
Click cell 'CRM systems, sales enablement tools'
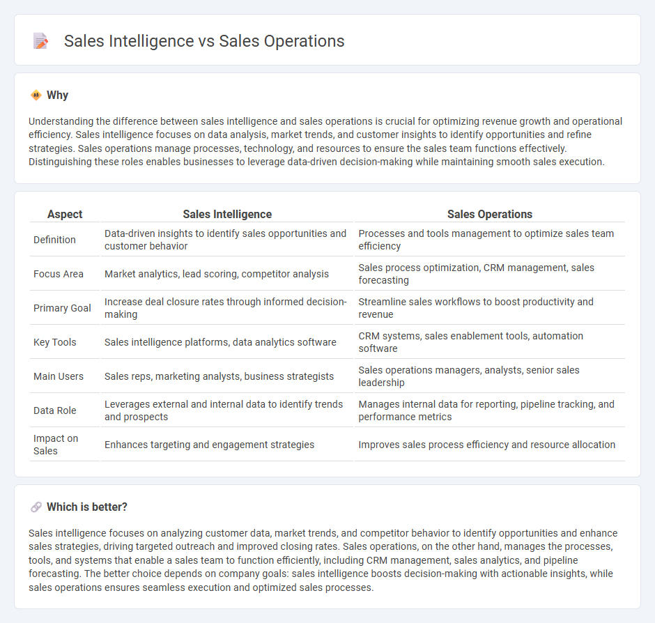coord(490,343)
